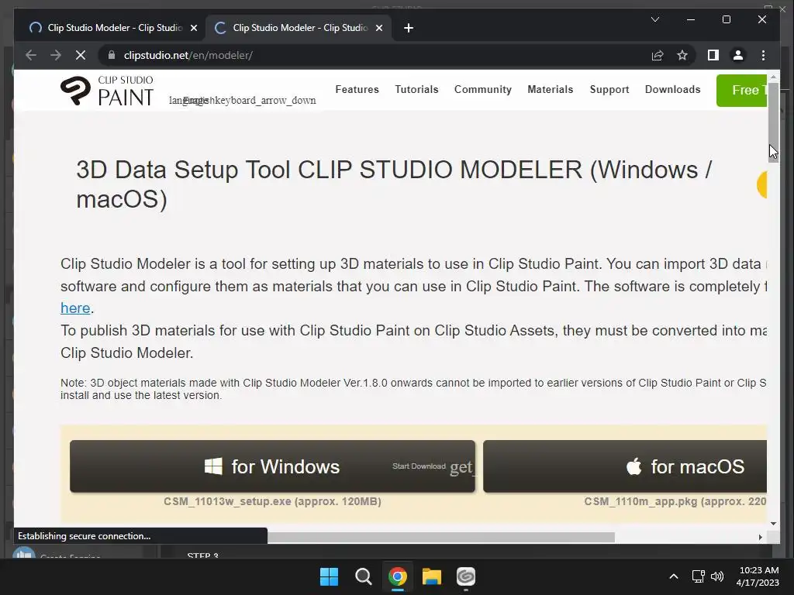Open the tab search chevron
Viewport: 794px width, 595px height.
click(x=654, y=19)
